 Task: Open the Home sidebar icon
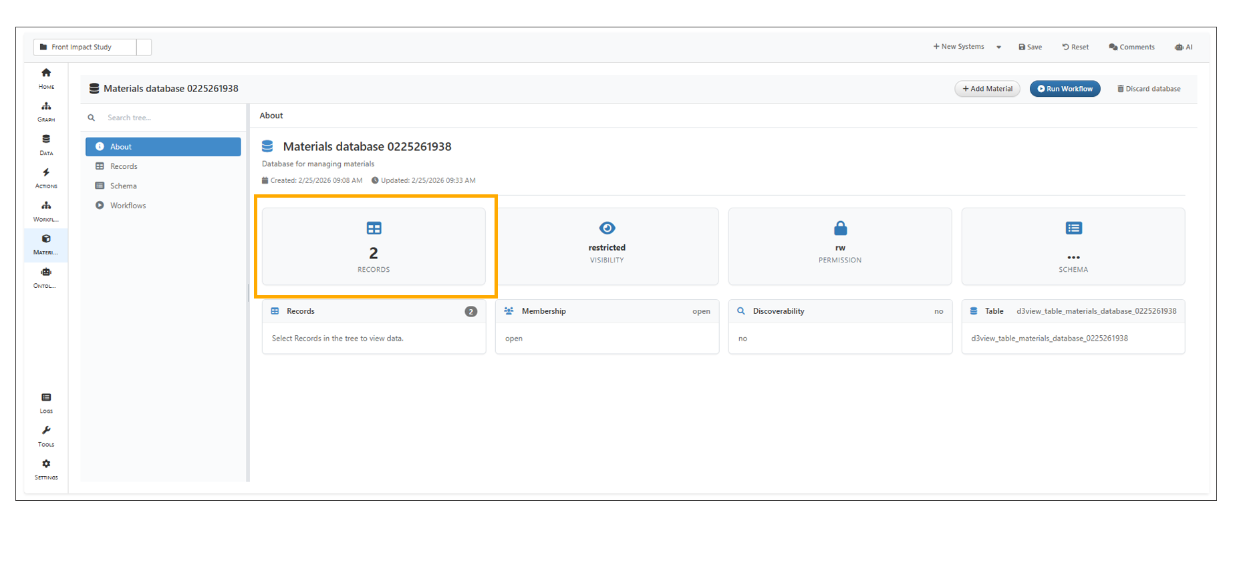[46, 77]
